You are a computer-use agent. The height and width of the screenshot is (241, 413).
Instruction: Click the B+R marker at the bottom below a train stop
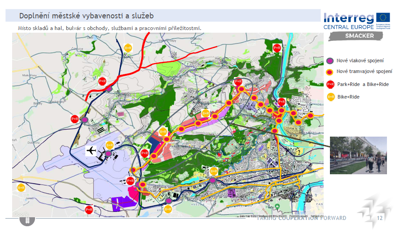(168, 209)
